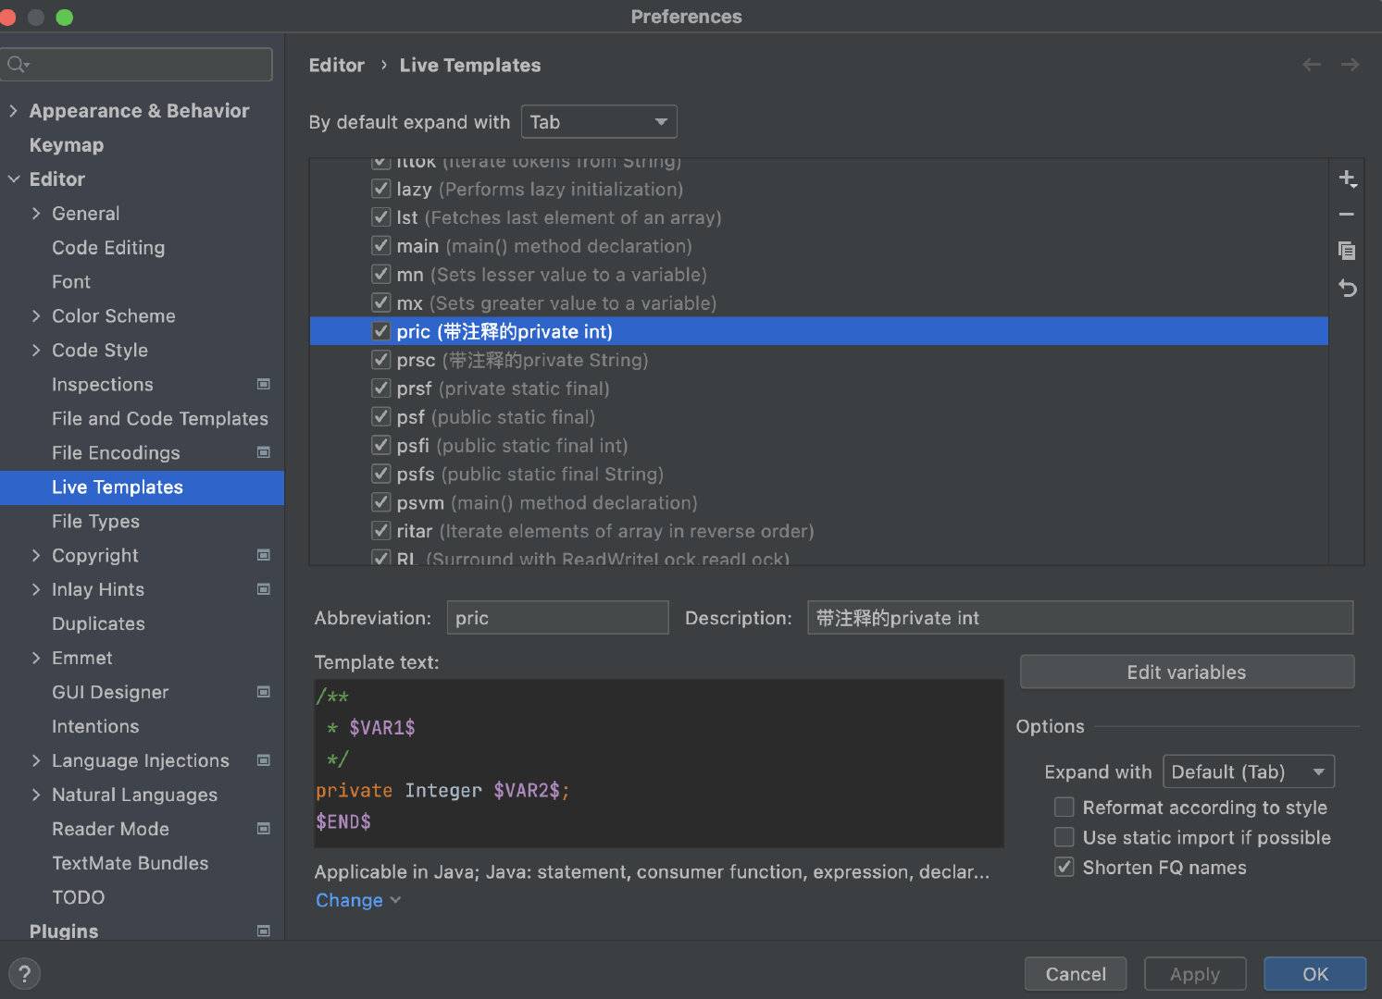Collapse the Editor tree section
Screen dimensions: 1382x999
coord(13,179)
